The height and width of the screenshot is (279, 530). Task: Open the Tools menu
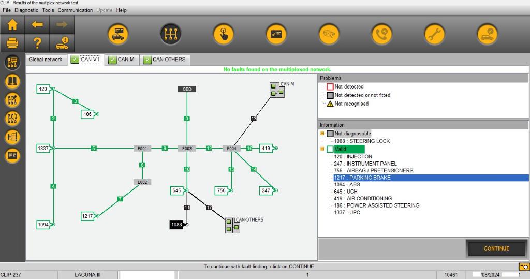point(48,10)
